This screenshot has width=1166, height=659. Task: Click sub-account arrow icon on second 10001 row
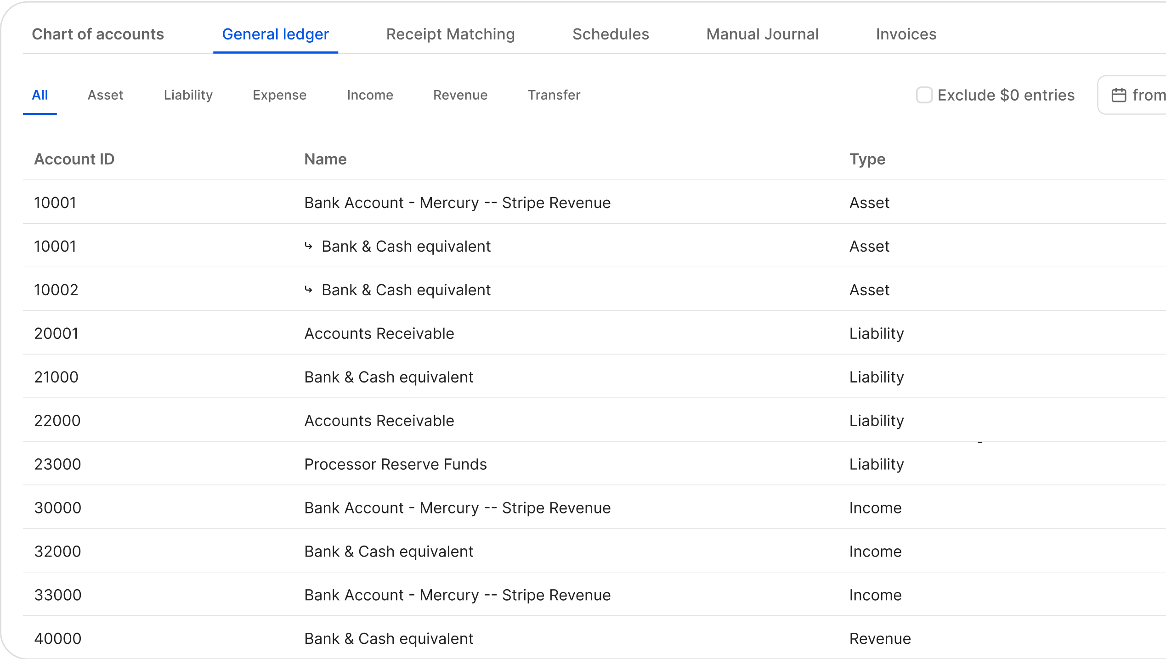pos(309,246)
